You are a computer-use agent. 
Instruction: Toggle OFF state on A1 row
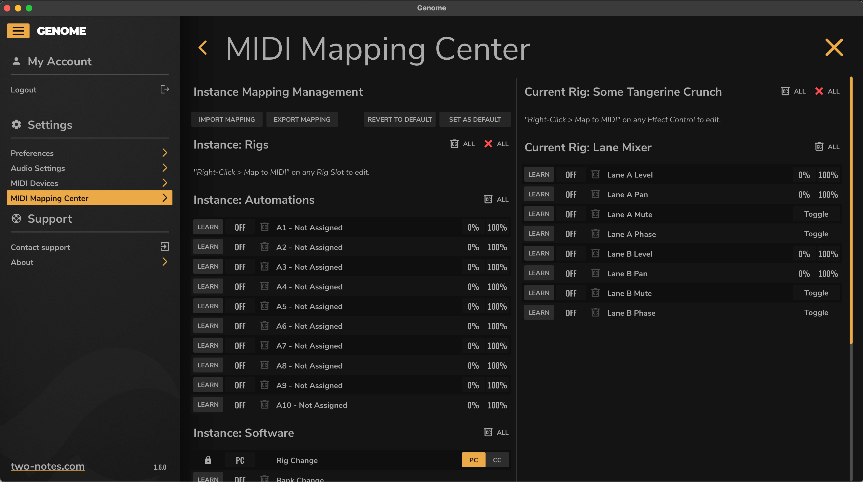[240, 227]
